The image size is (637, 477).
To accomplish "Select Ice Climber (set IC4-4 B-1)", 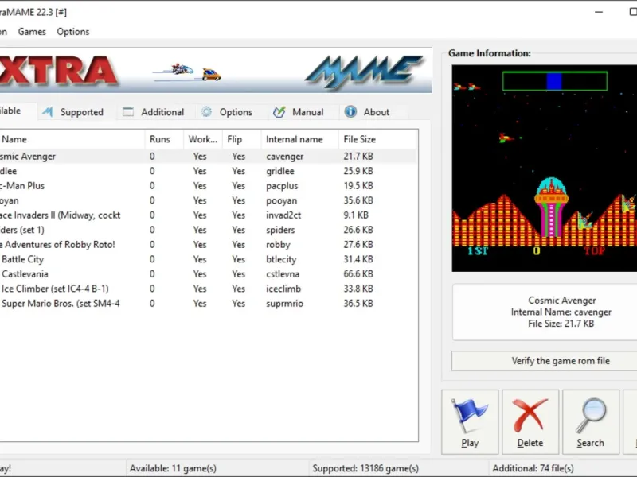I will [208, 289].
